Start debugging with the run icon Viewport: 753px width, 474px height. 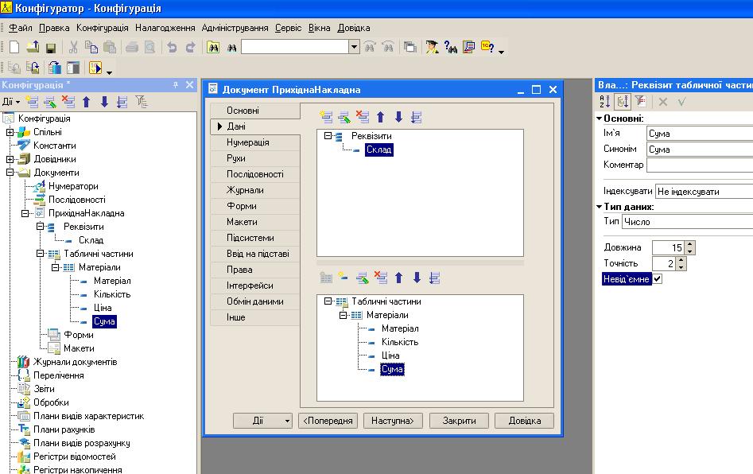pos(95,68)
